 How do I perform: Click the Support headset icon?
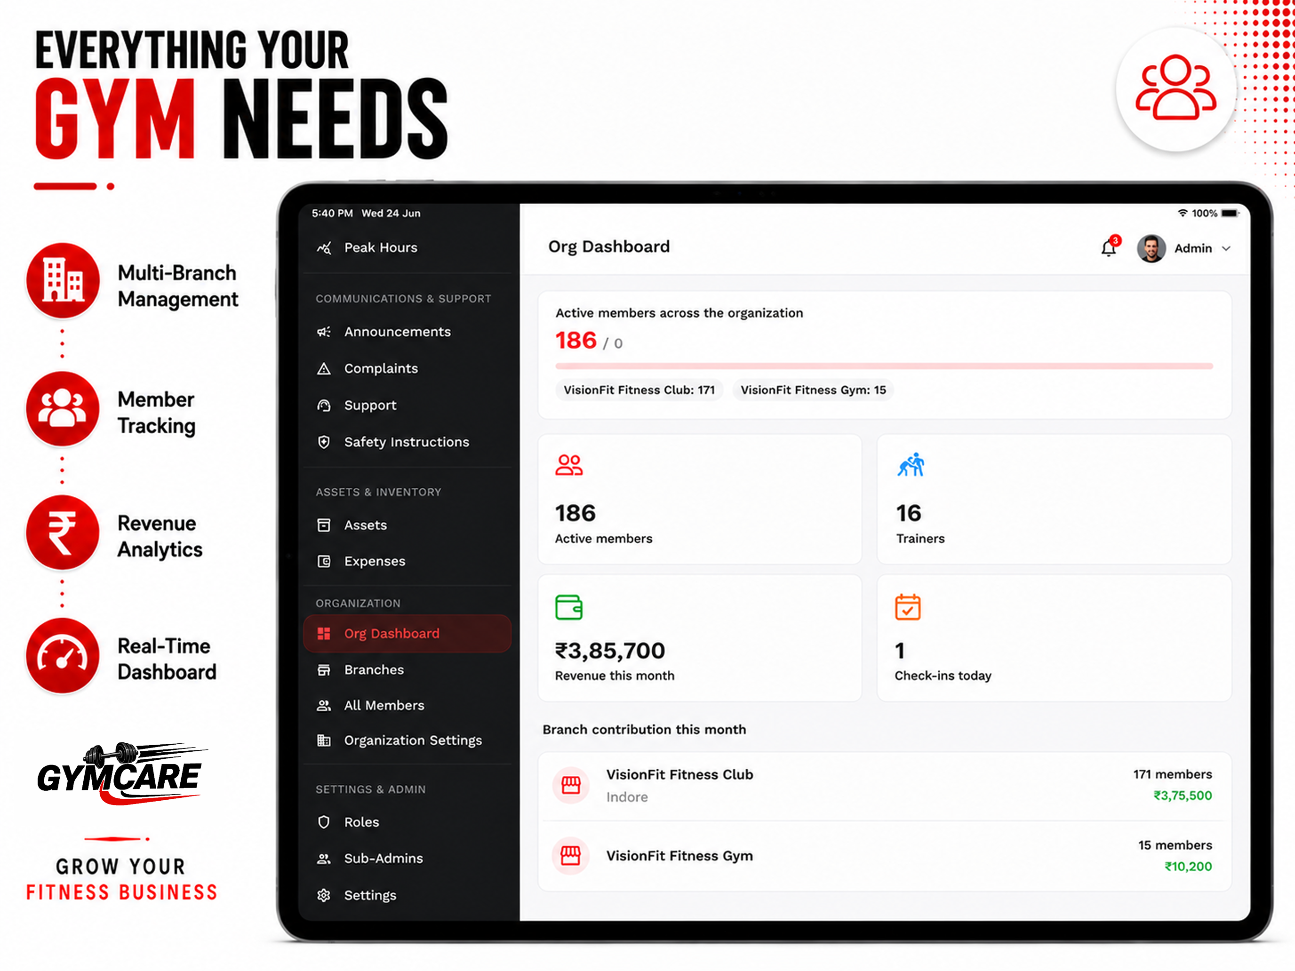click(x=324, y=406)
